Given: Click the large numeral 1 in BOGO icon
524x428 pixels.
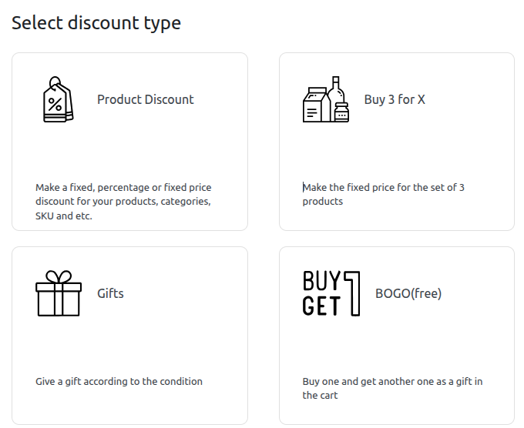Looking at the screenshot, I should click(353, 293).
